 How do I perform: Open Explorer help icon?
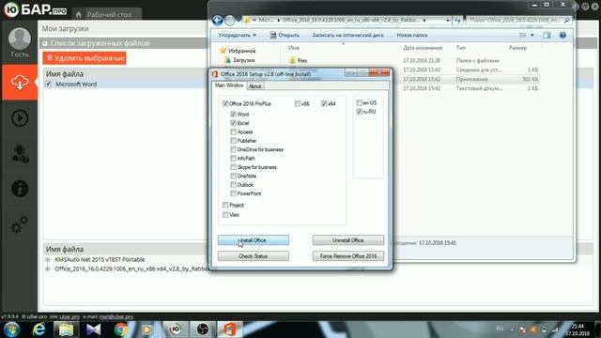(x=562, y=36)
